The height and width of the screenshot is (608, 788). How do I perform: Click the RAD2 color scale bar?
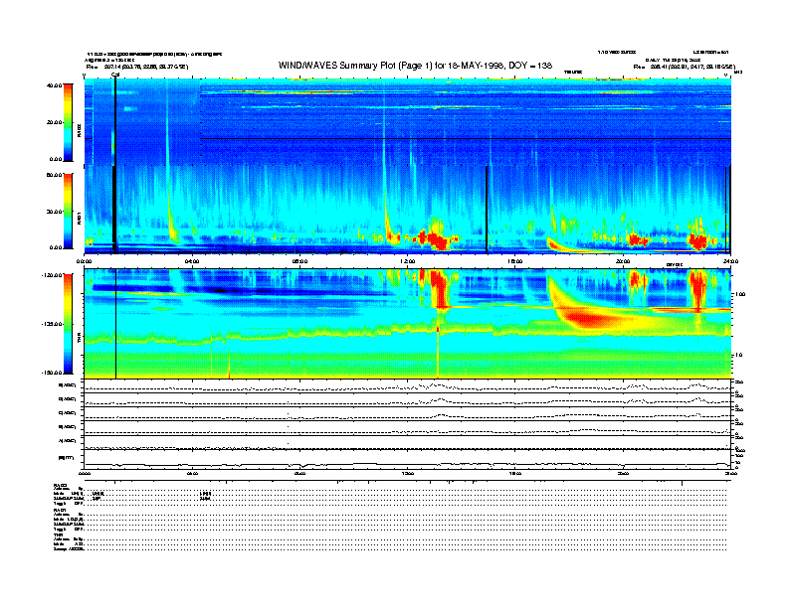click(x=68, y=122)
